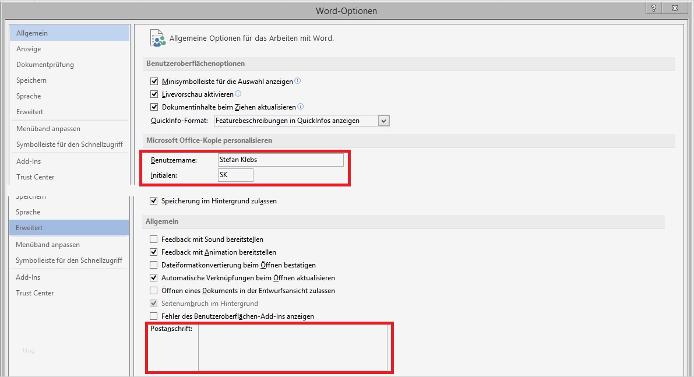Close the Word-Optionen dialog
The image size is (694, 377).
(x=675, y=8)
